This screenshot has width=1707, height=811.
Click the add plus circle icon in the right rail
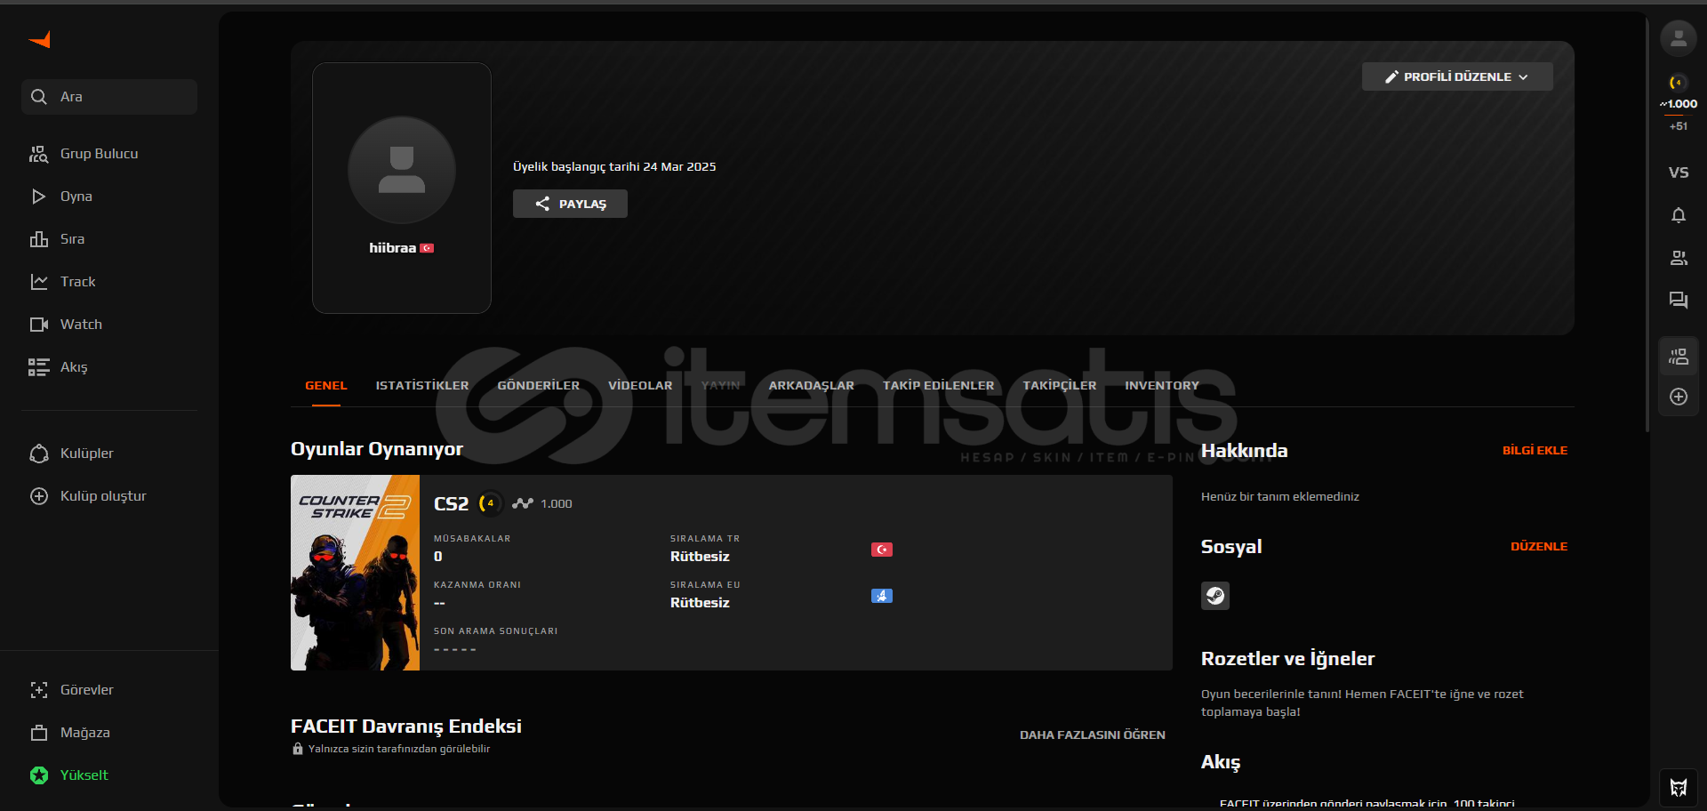click(x=1679, y=397)
